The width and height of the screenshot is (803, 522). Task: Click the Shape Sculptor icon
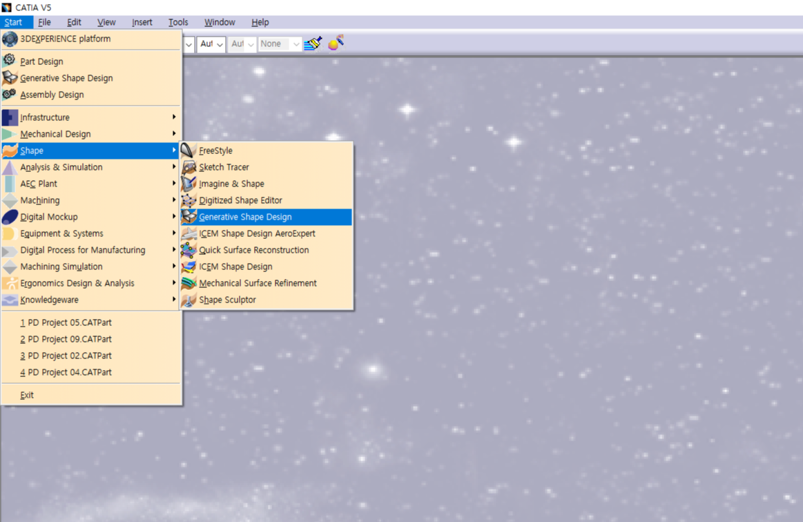pyautogui.click(x=189, y=300)
